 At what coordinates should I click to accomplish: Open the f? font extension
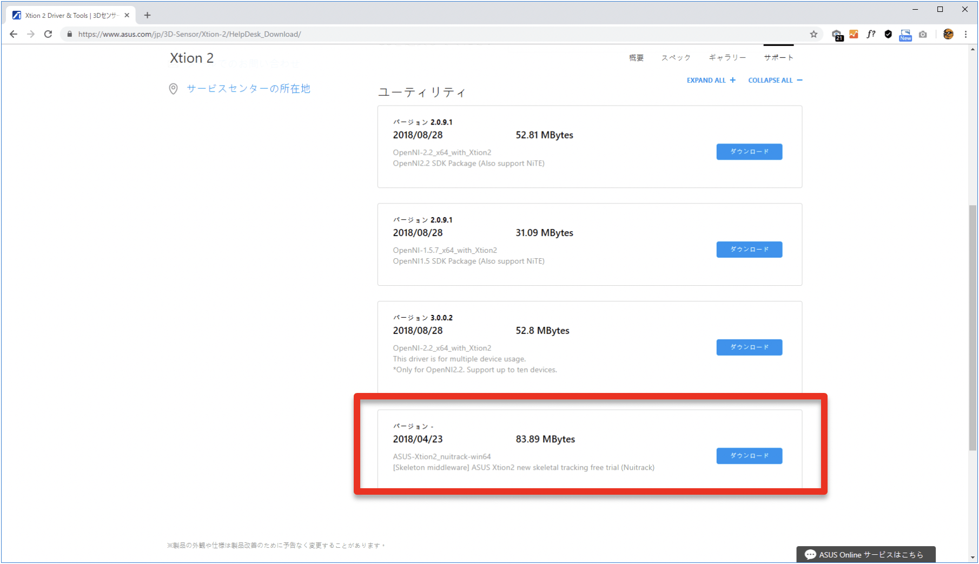pyautogui.click(x=871, y=34)
